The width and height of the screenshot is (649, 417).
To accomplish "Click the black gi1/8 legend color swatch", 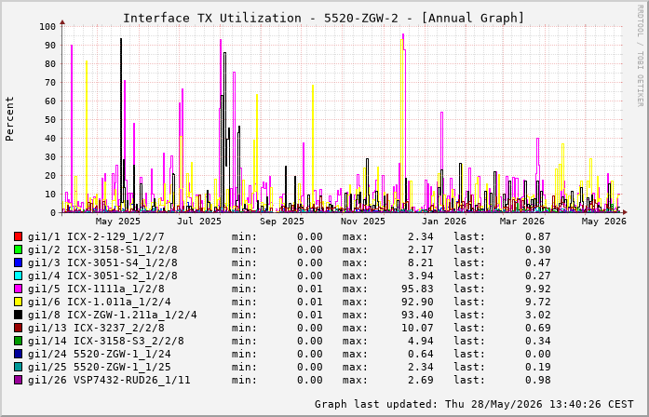I will pos(19,315).
